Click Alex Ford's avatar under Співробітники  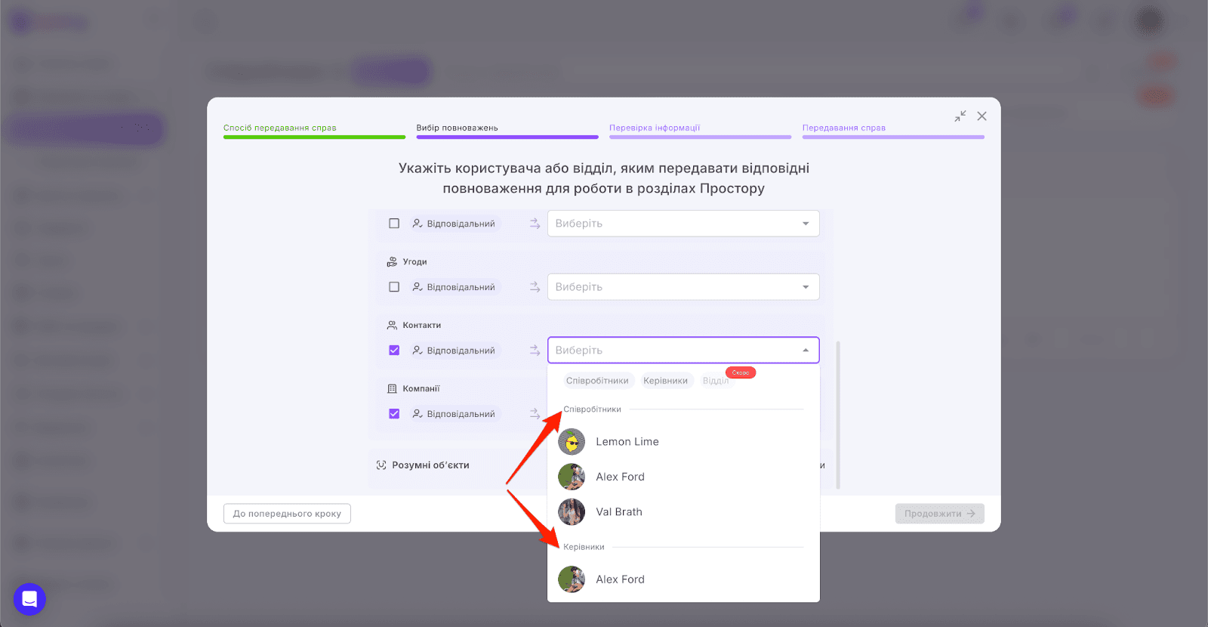coord(572,477)
